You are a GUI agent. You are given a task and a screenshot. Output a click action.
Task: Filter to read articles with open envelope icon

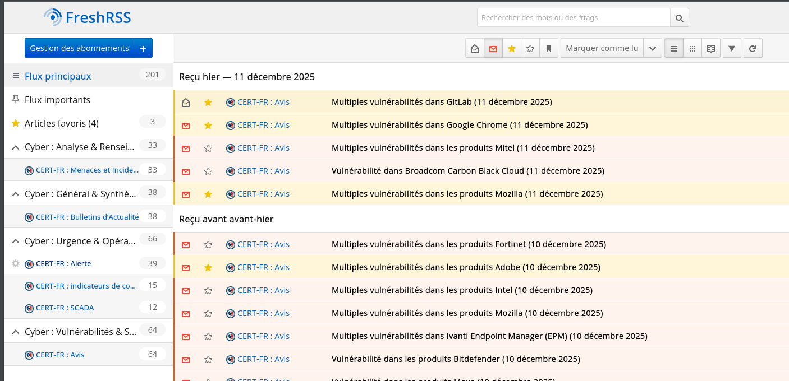(x=474, y=48)
